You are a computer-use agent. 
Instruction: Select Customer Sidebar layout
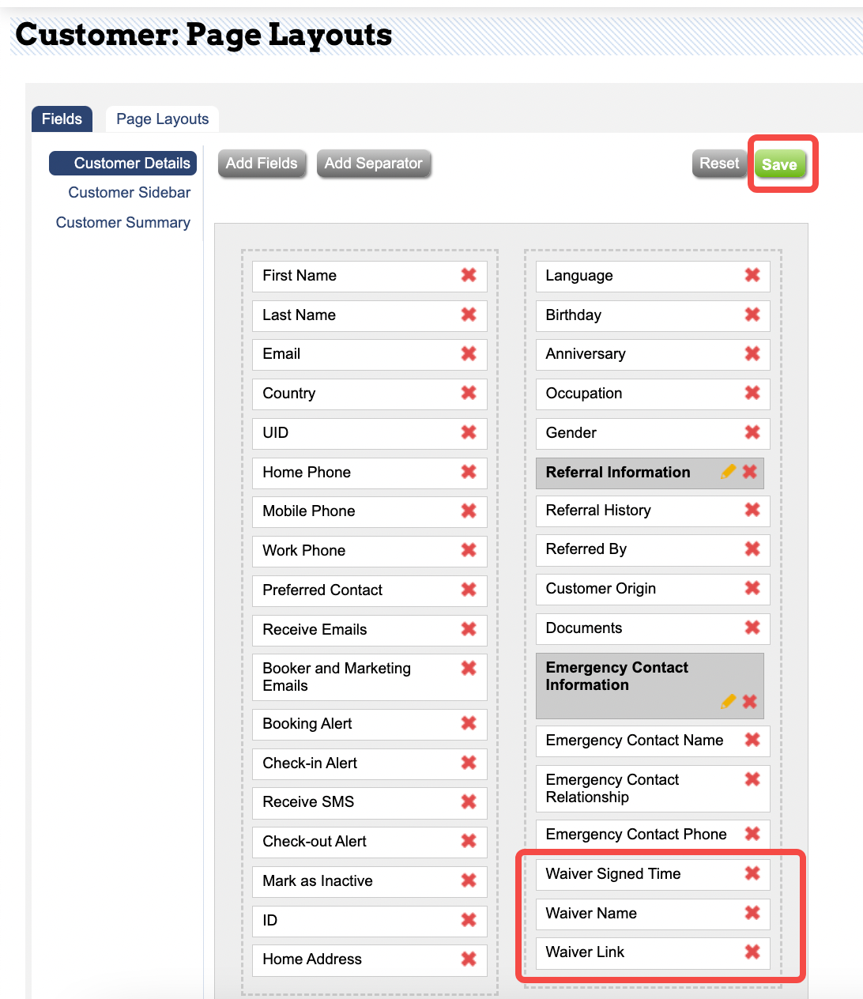point(130,192)
